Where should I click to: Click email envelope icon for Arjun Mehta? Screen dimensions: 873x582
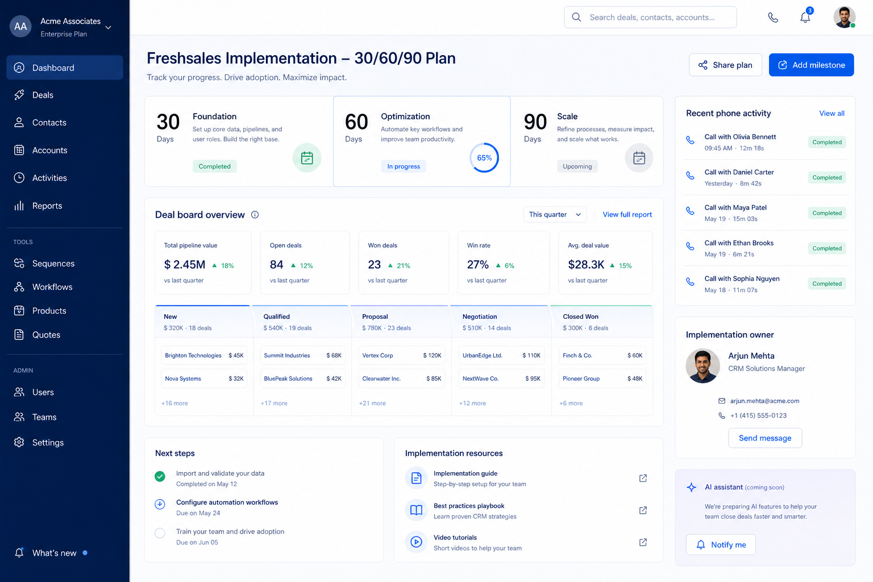point(722,401)
